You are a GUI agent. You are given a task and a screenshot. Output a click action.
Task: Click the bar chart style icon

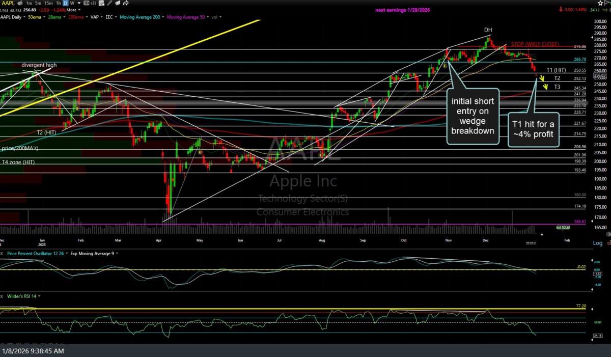tap(93, 3)
